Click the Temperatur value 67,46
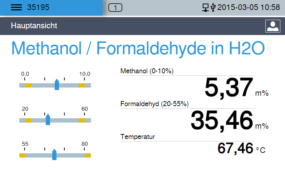 235,148
